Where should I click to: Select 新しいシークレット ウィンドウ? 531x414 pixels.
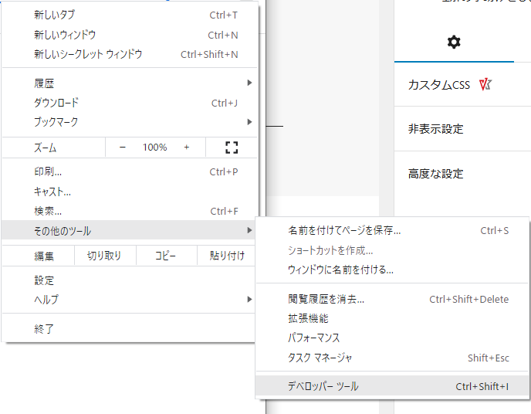point(88,54)
